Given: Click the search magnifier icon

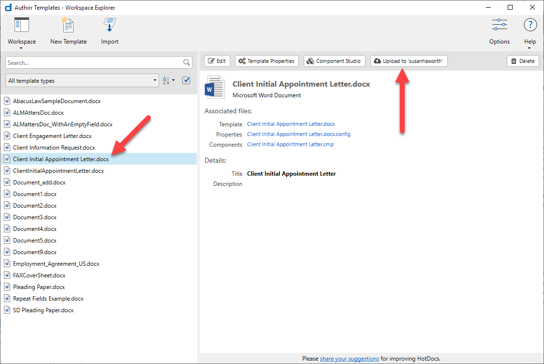Looking at the screenshot, I should point(186,62).
